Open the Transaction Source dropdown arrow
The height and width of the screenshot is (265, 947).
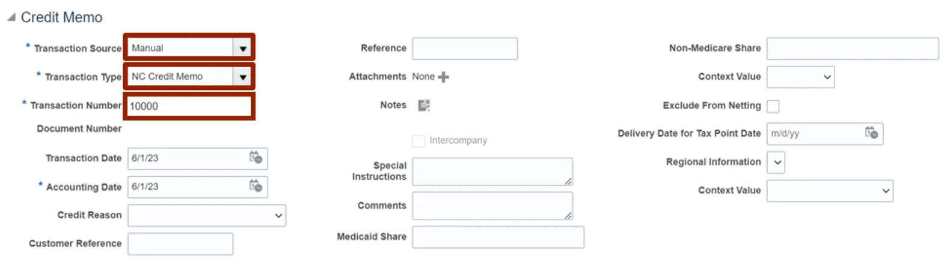coord(242,48)
